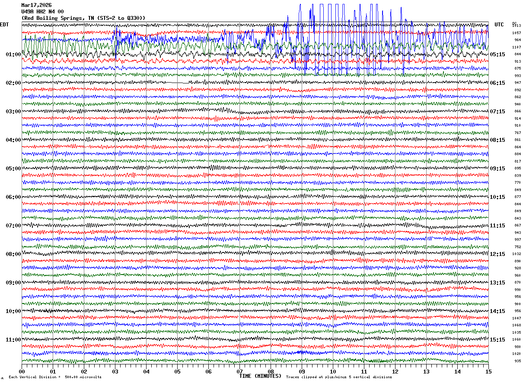Click minute tick label 14 on the axis
The height and width of the screenshot is (383, 523).
457,371
